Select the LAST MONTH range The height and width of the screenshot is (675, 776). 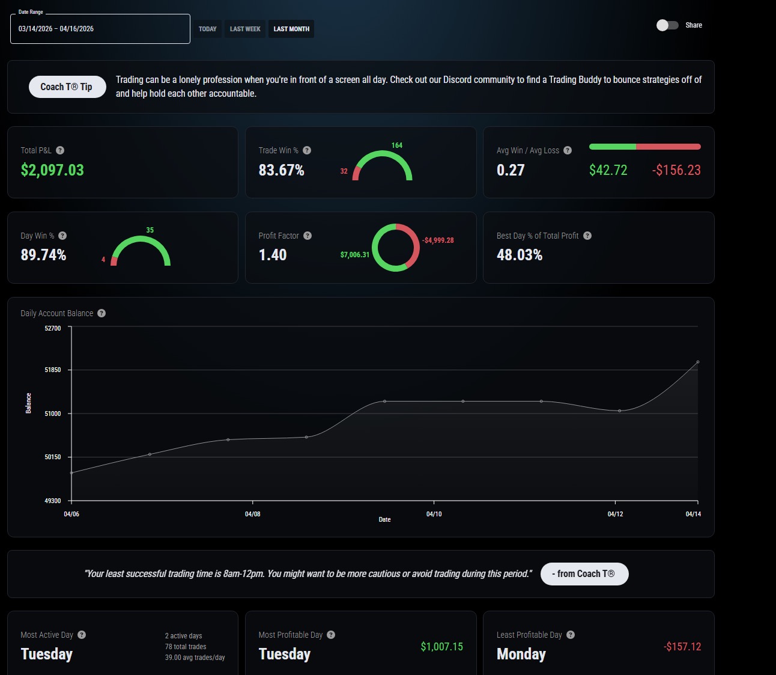click(x=291, y=29)
